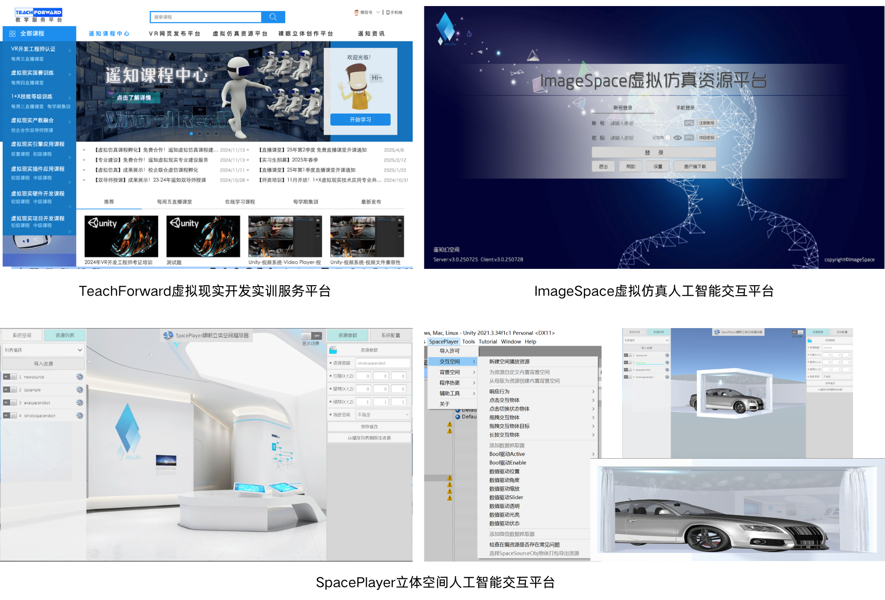Open virtual keyboard icon for 账号 field
Image resolution: width=885 pixels, height=600 pixels.
click(x=689, y=123)
